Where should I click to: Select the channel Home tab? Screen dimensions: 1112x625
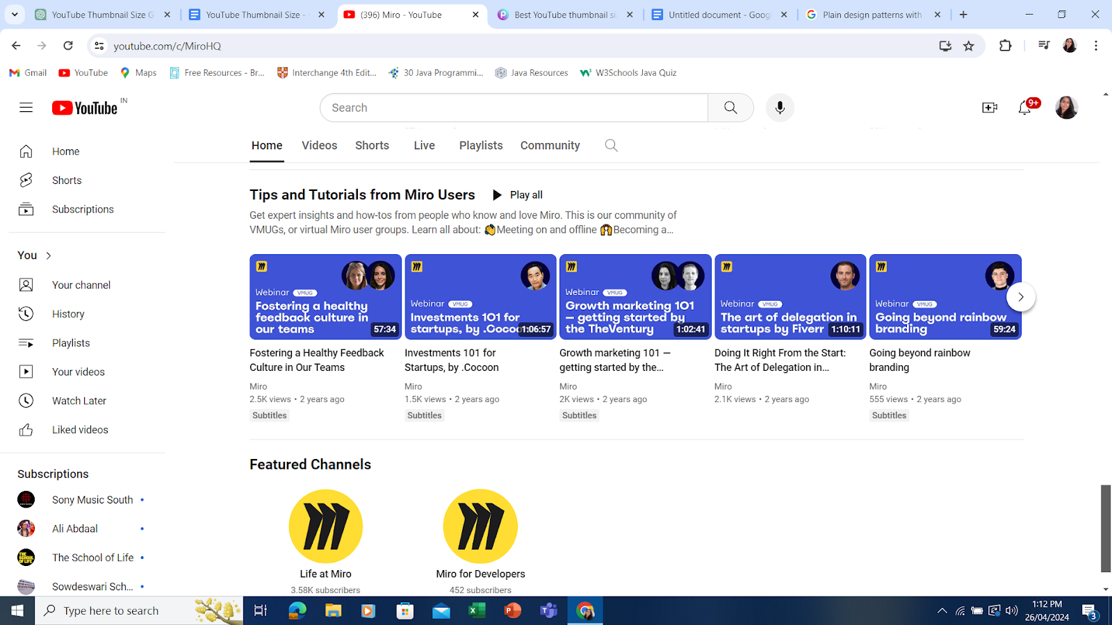[x=267, y=145]
